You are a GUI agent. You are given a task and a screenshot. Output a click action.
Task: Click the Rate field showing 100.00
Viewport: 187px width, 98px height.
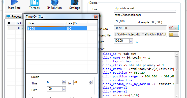coord(122,41)
